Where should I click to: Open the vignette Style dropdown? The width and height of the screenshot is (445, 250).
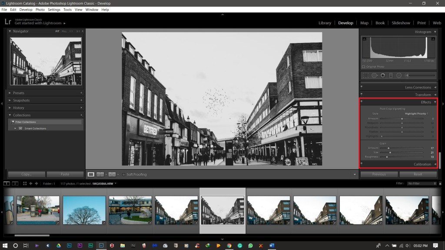pos(416,114)
